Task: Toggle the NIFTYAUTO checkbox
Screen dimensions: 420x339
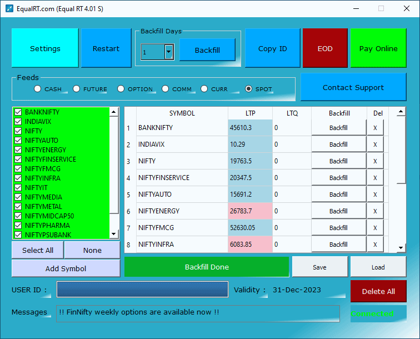Action: pyautogui.click(x=18, y=140)
